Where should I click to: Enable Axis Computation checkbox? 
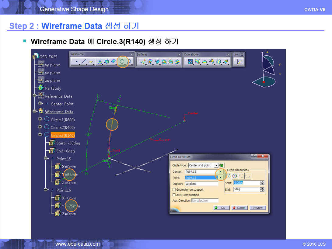[x=174, y=195]
